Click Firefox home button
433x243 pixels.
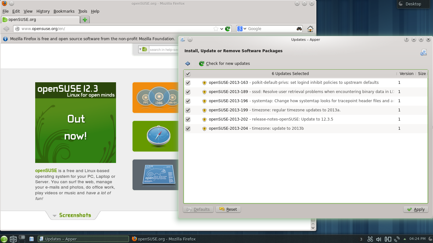[x=310, y=29]
